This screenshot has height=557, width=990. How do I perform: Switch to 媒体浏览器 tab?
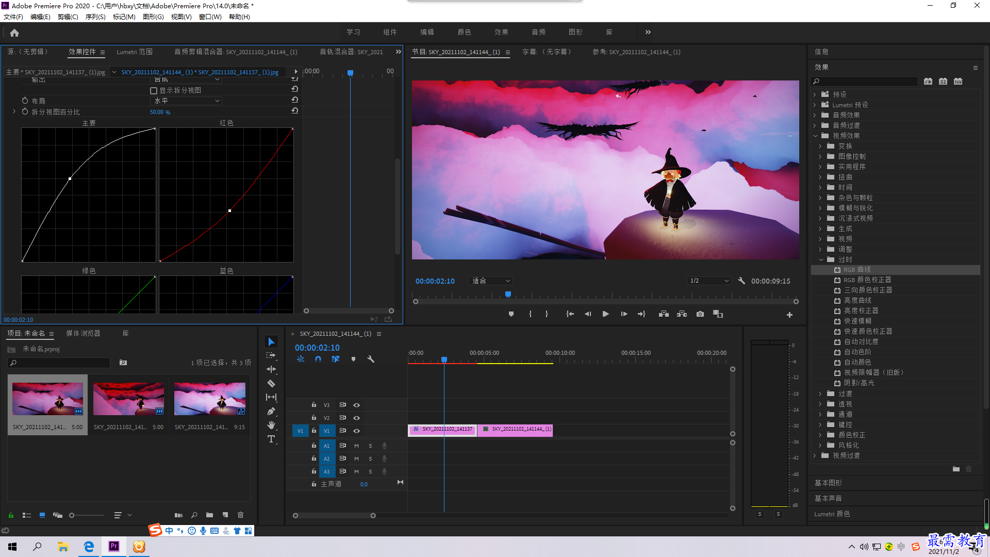[83, 334]
